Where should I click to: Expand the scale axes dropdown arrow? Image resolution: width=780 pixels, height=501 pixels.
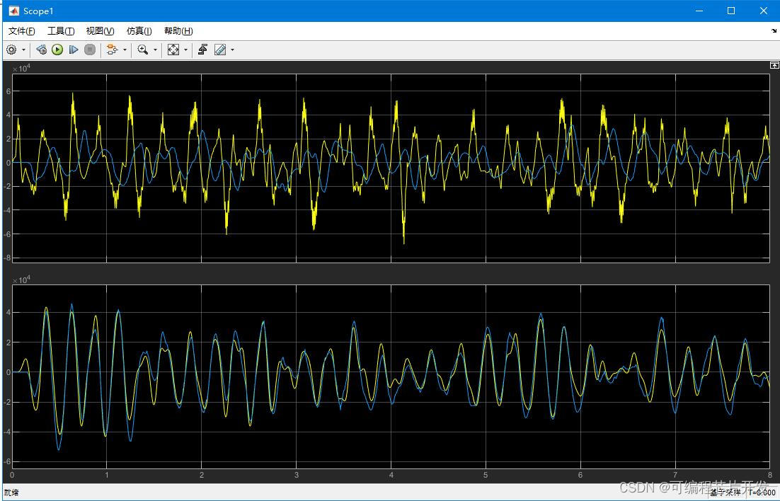185,50
